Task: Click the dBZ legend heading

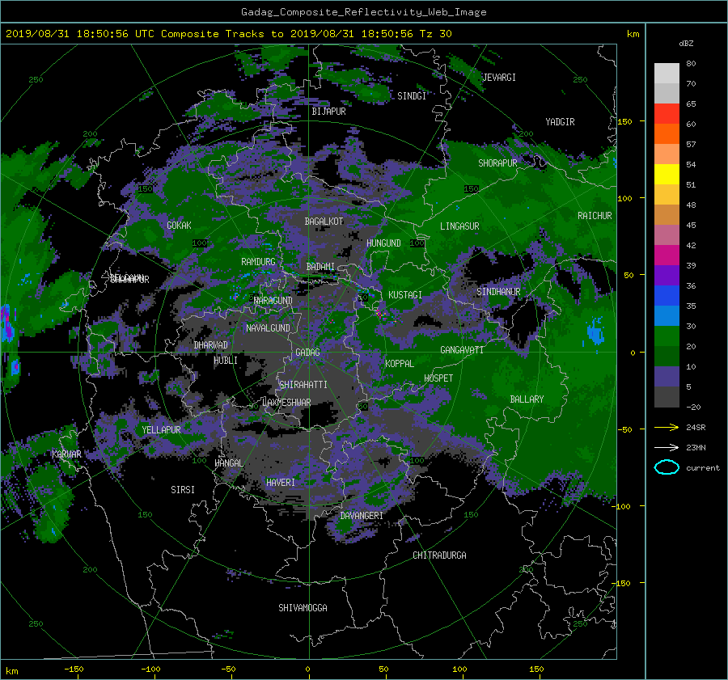Action: pos(686,43)
